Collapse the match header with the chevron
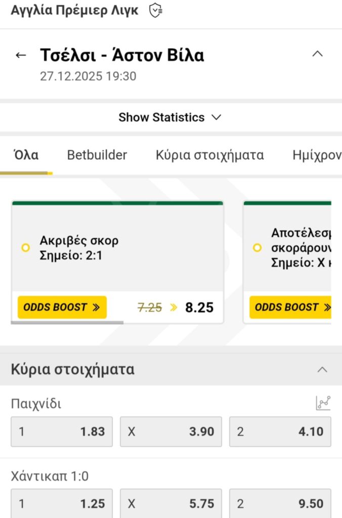342x518 pixels. (x=317, y=53)
